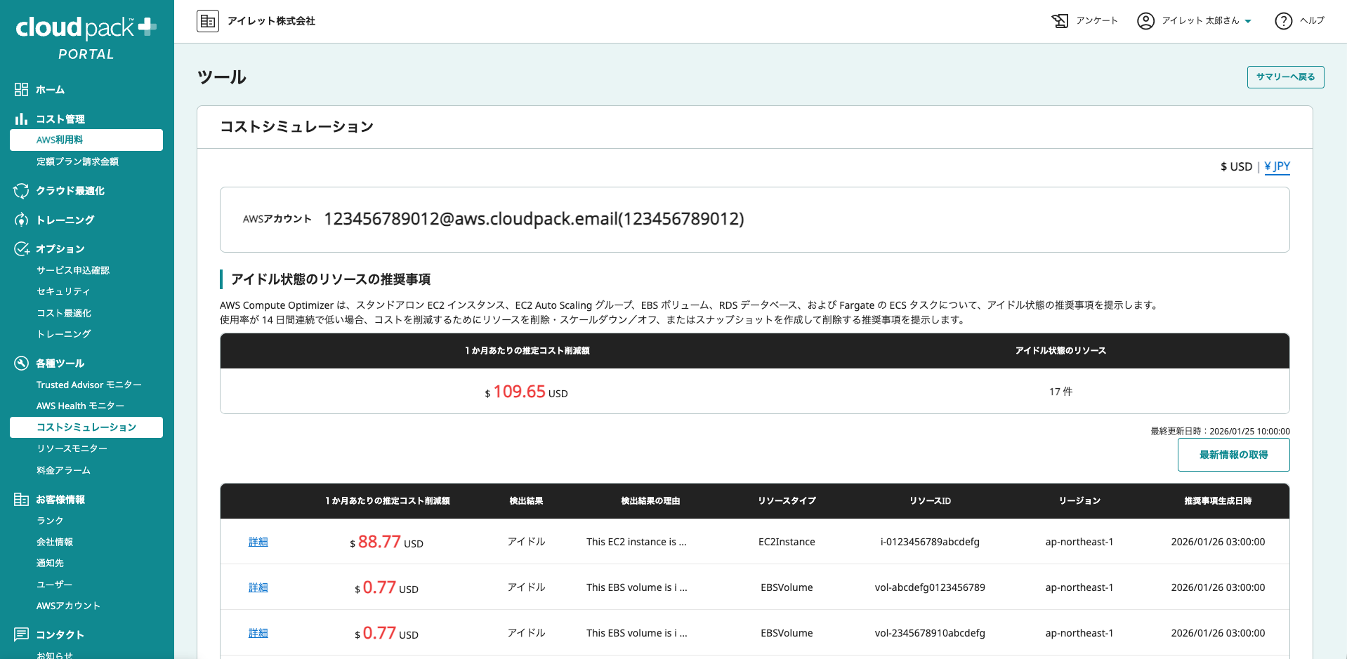The height and width of the screenshot is (659, 1347).
Task: Click the help question mark icon
Action: [x=1283, y=21]
